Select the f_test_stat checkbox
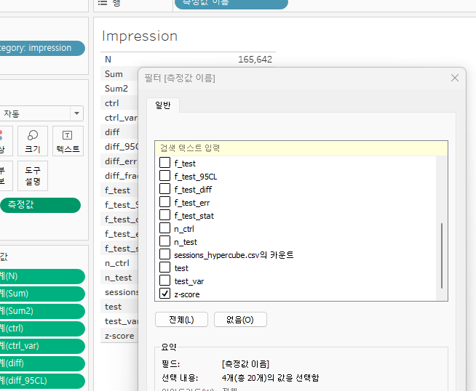Image resolution: width=476 pixels, height=391 pixels. pos(164,215)
